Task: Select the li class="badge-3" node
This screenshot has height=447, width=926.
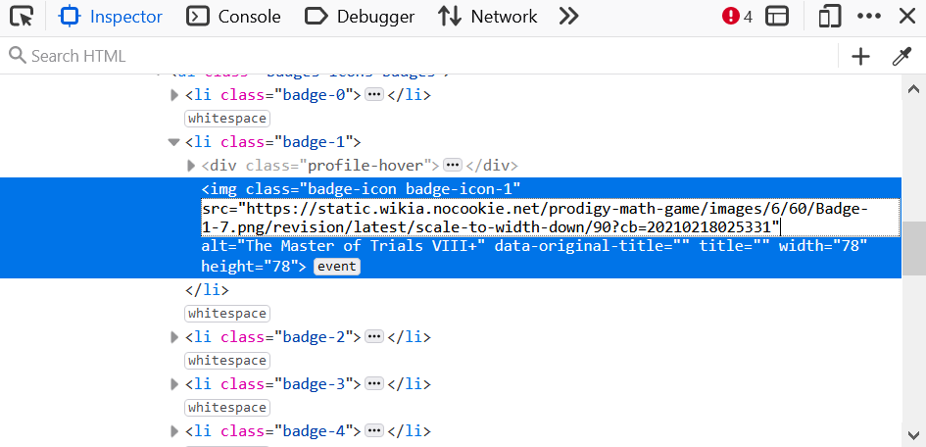Action: coord(272,384)
